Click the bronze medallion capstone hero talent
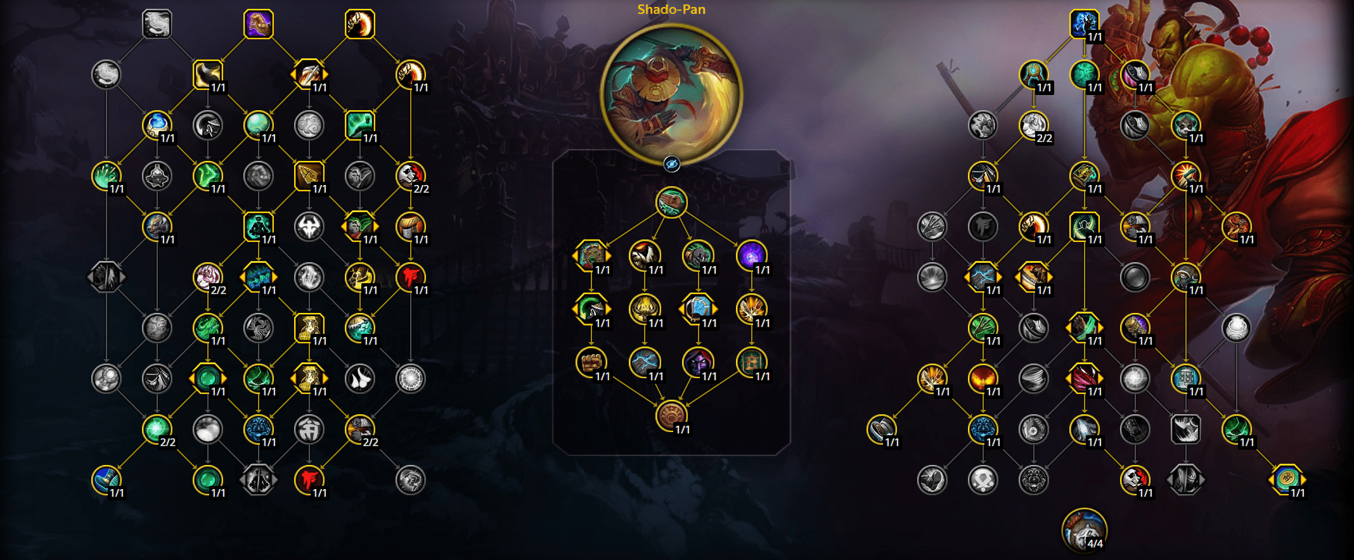 pos(672,415)
